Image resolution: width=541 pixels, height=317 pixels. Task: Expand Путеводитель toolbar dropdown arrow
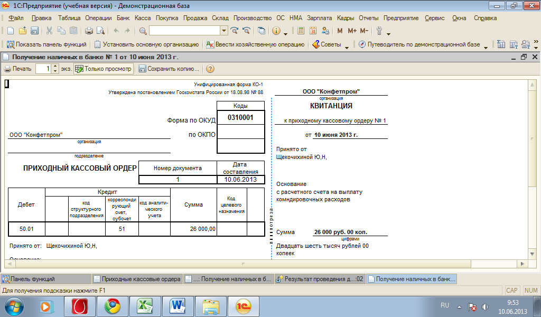pos(486,47)
